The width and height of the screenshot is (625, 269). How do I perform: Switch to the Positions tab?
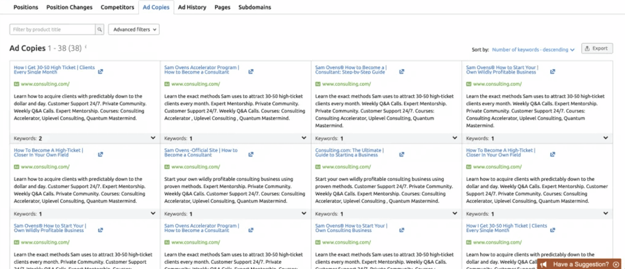pos(26,7)
